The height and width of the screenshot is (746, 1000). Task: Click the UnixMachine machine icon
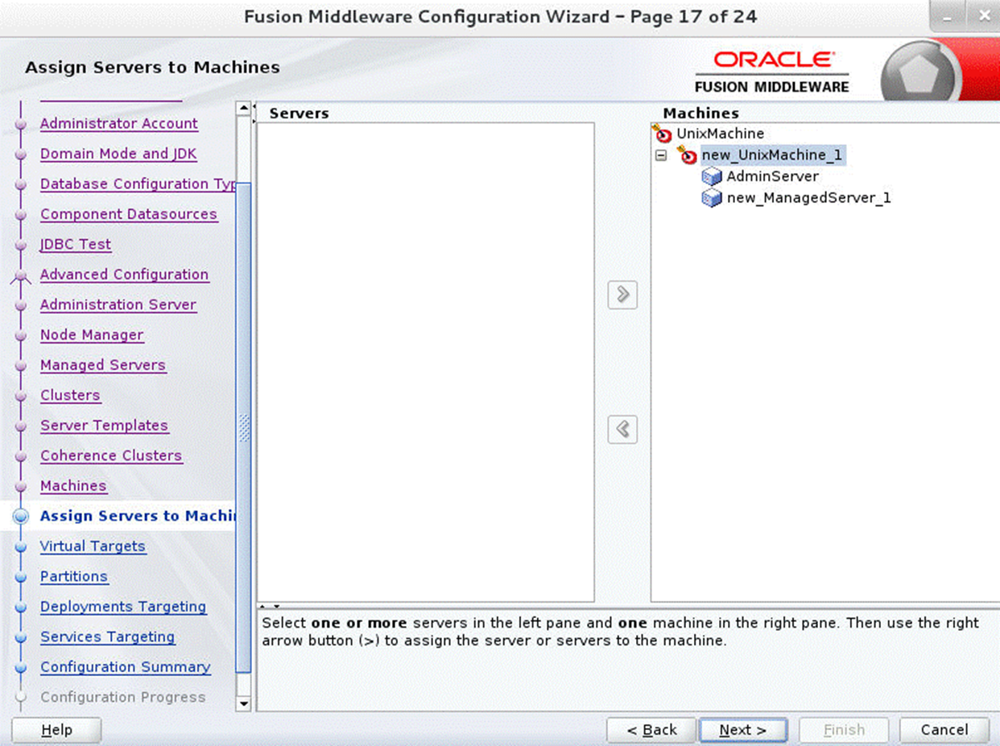663,134
